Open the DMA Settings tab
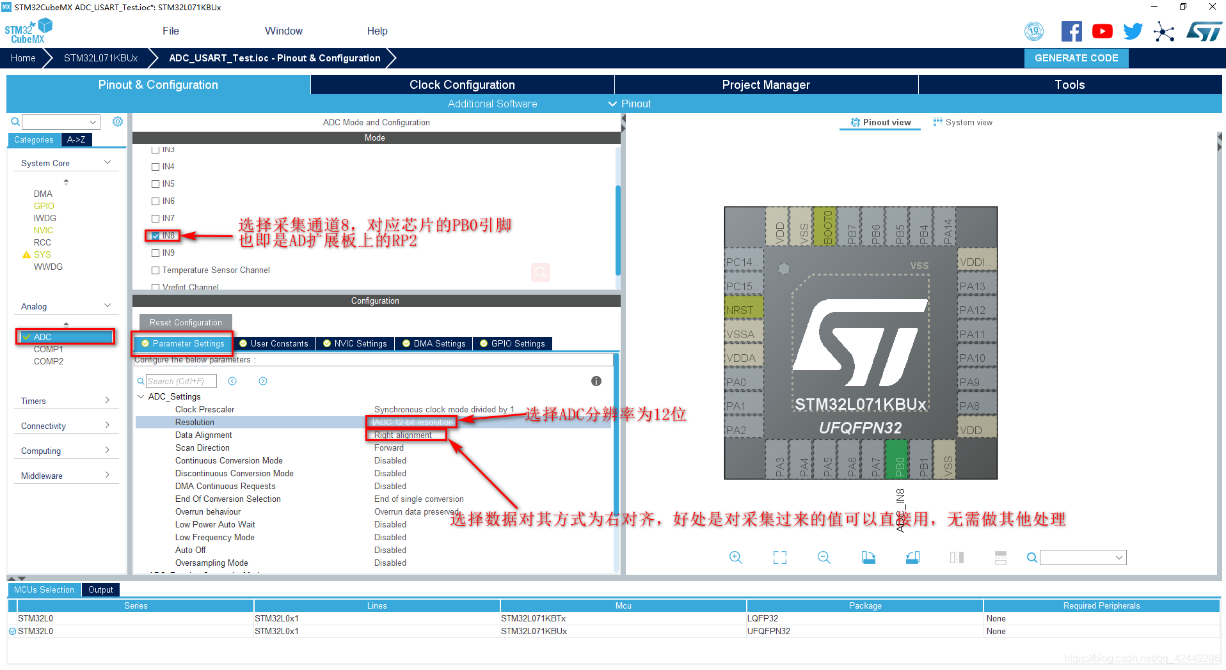This screenshot has height=670, width=1226. [x=434, y=343]
